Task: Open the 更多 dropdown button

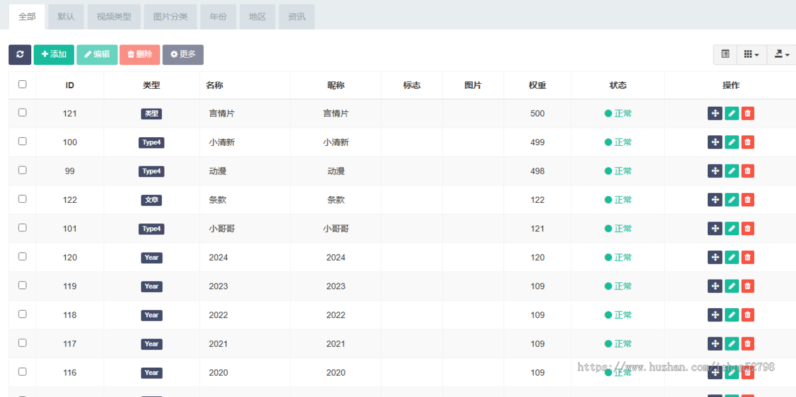Action: click(183, 54)
